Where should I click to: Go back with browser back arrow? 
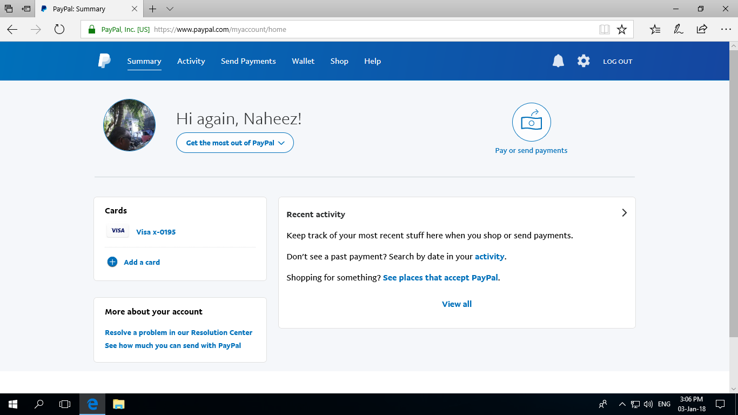(12, 29)
